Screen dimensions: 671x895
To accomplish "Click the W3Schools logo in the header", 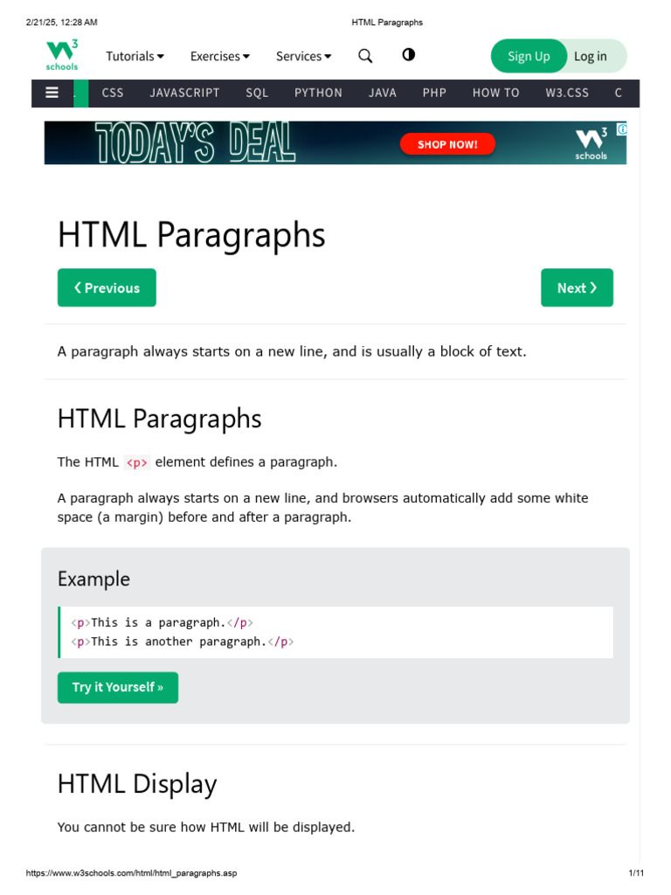I will [x=62, y=54].
